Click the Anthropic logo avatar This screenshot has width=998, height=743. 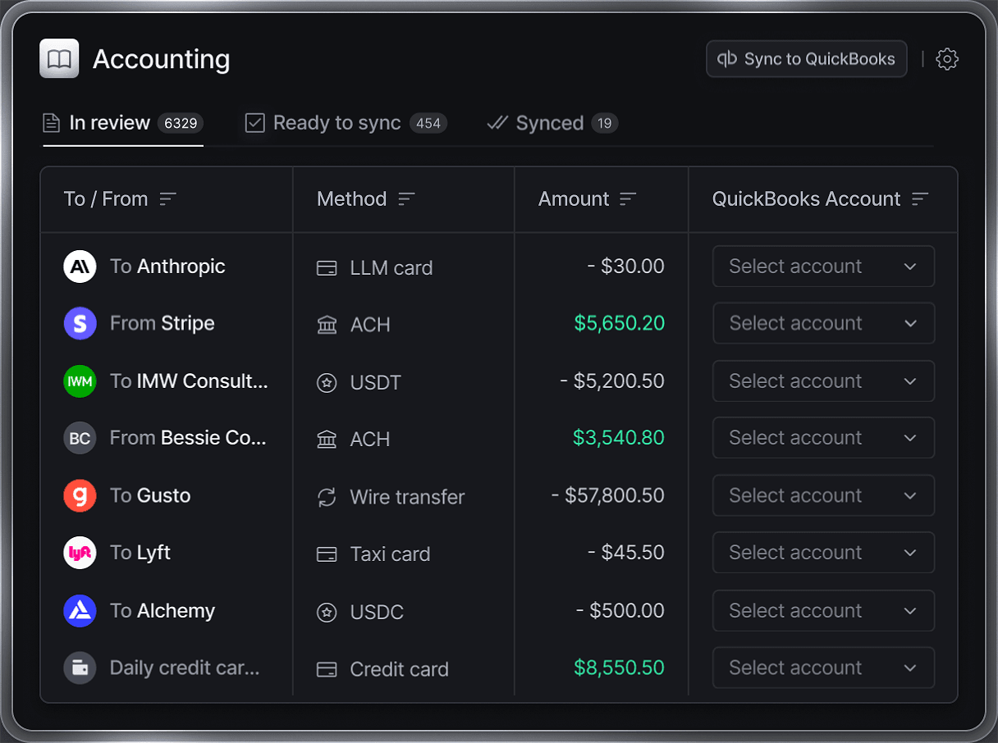pos(80,267)
